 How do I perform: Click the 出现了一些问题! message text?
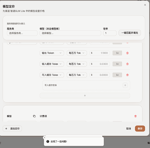click(x=59, y=141)
